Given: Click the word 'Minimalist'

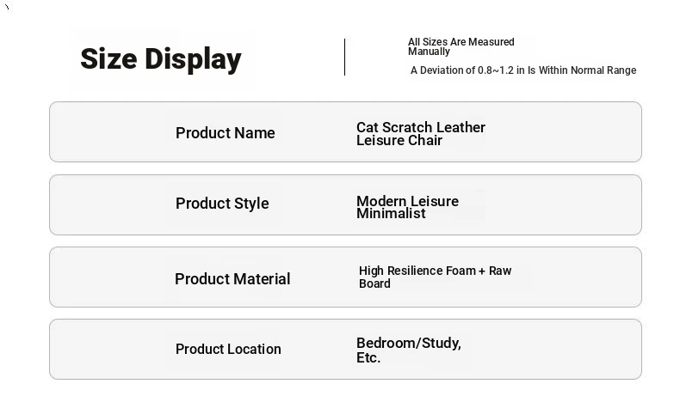Looking at the screenshot, I should pyautogui.click(x=391, y=213).
